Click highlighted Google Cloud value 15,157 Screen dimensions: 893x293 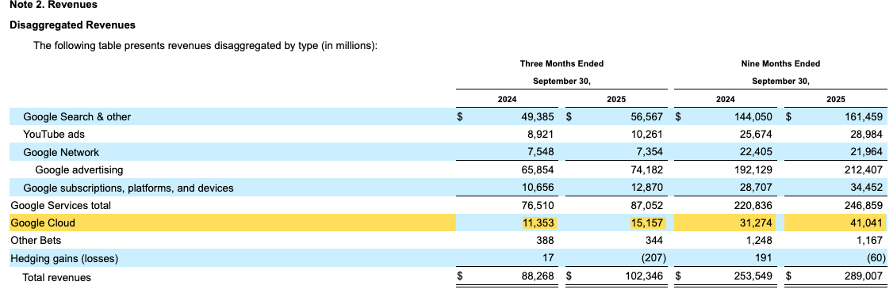[647, 223]
